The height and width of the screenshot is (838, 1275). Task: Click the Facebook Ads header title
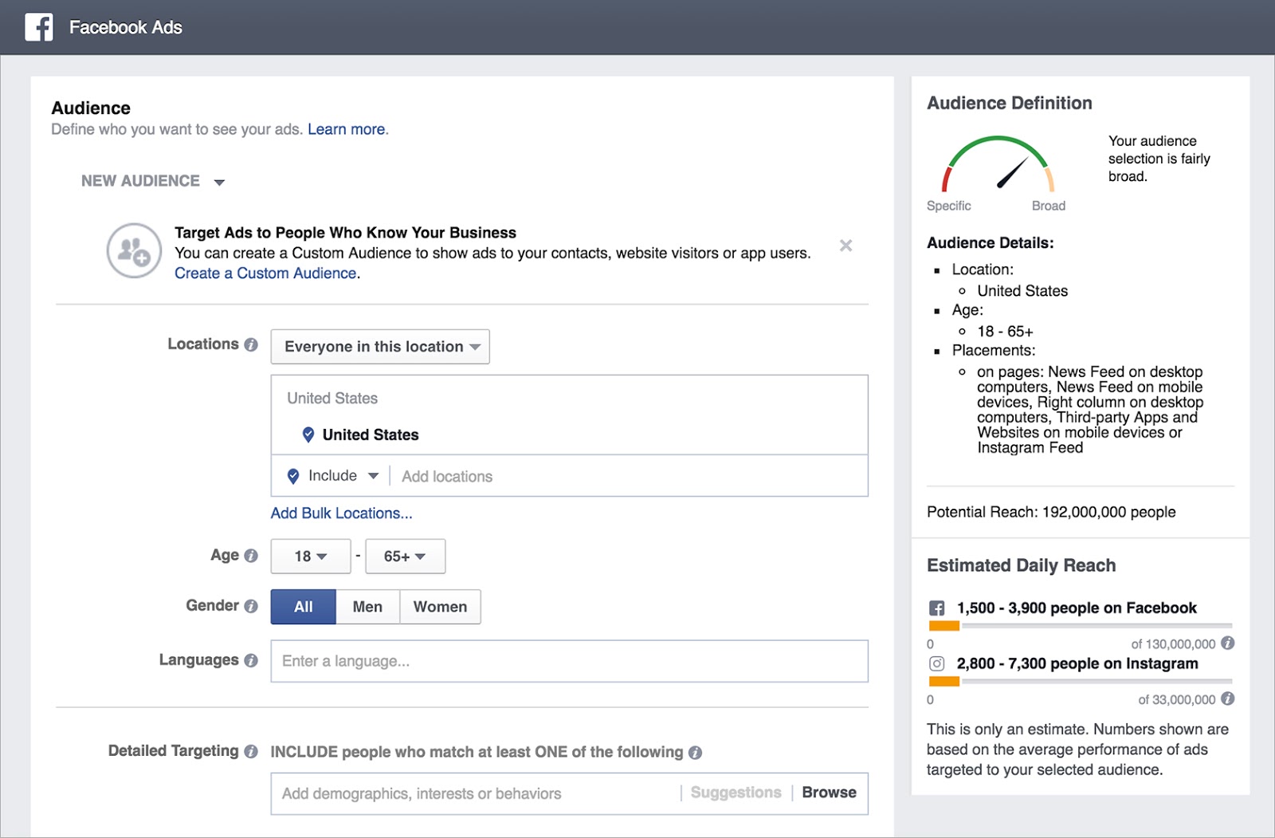[x=126, y=27]
